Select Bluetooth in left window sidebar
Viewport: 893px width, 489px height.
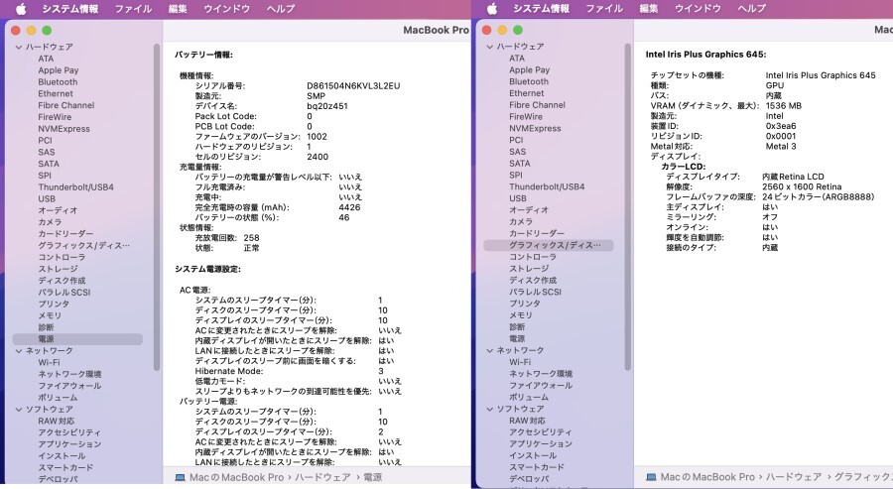click(58, 82)
